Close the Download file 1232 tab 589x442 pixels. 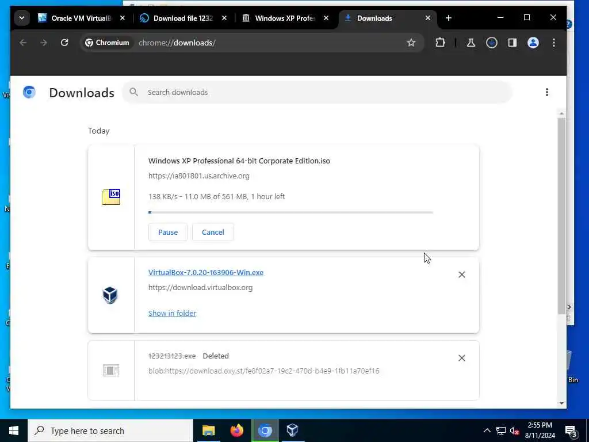pyautogui.click(x=224, y=18)
